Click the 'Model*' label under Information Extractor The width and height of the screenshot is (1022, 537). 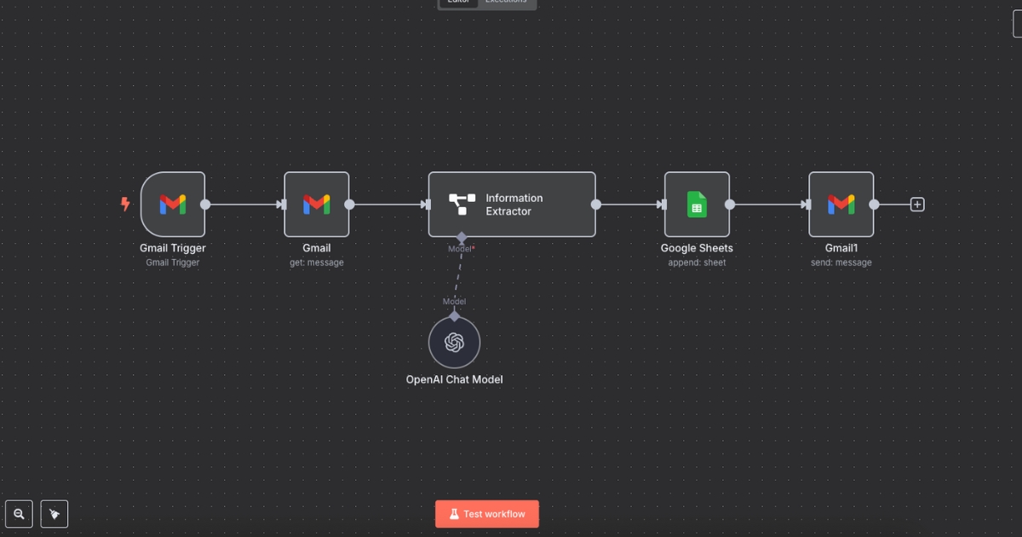click(x=462, y=249)
